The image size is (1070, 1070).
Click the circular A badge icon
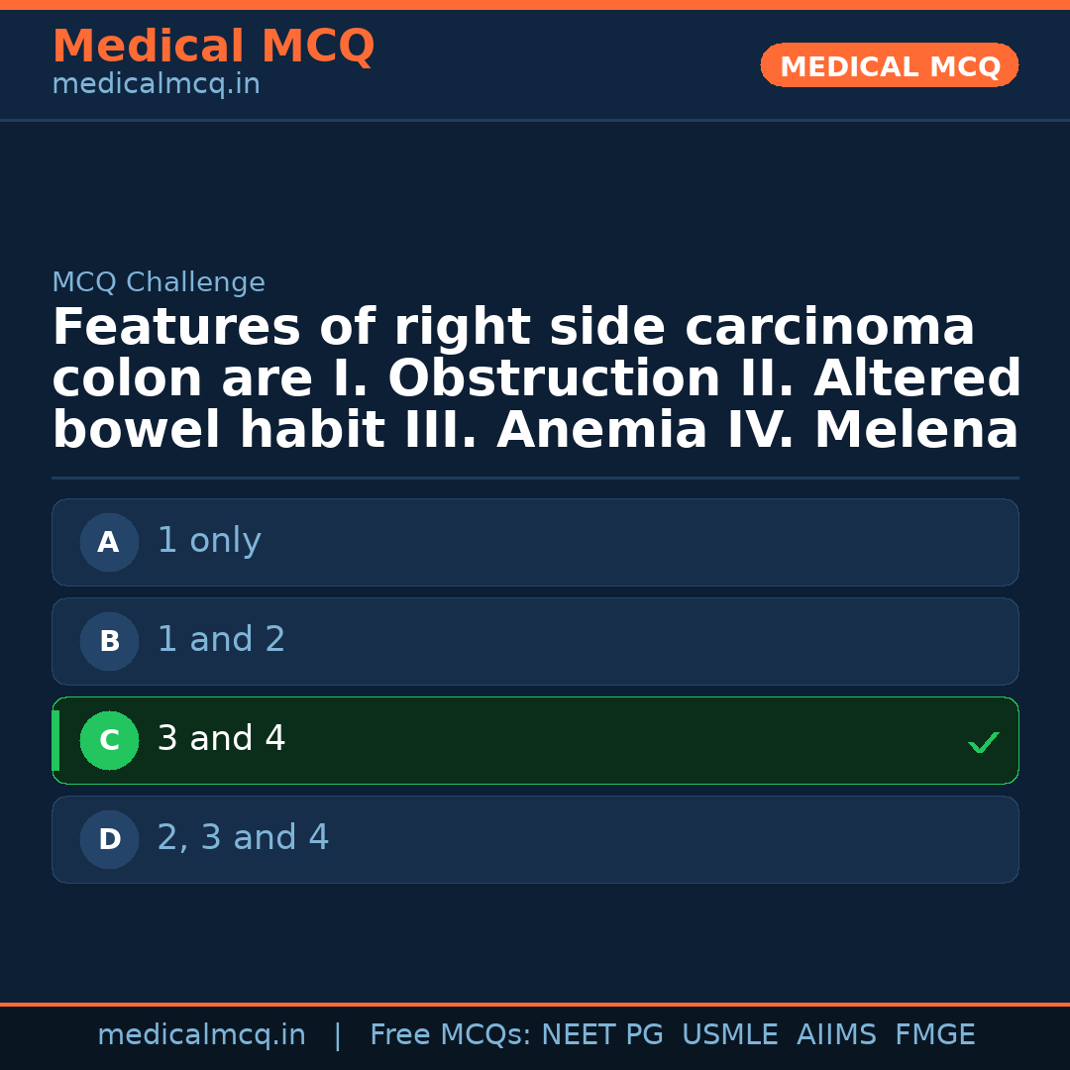[x=109, y=542]
